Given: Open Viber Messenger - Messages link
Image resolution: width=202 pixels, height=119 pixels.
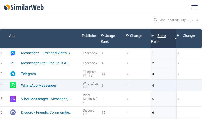Looking at the screenshot, I should [x=46, y=99].
